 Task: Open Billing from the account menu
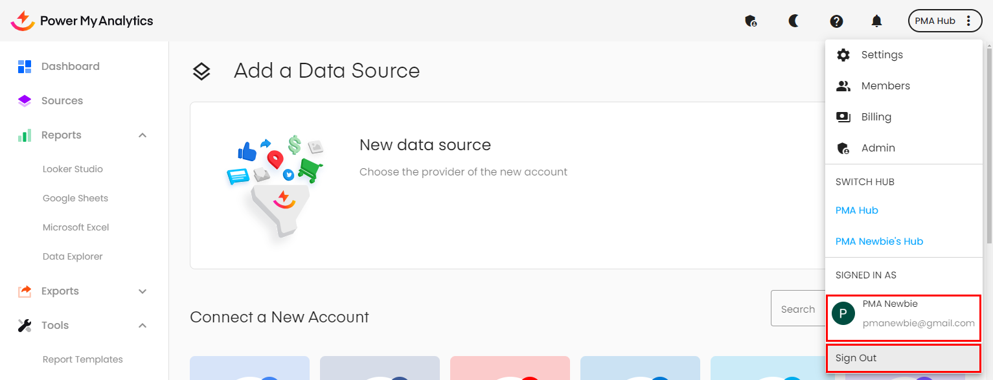pyautogui.click(x=876, y=117)
